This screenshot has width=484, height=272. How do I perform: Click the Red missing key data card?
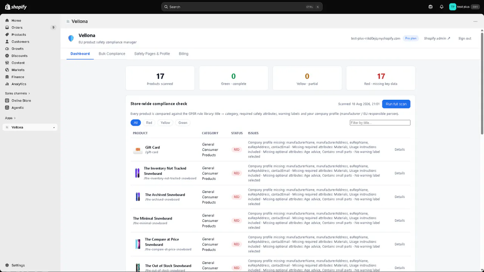(381, 78)
